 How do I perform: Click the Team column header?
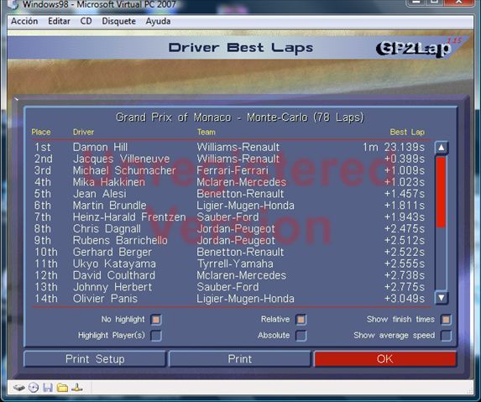207,132
